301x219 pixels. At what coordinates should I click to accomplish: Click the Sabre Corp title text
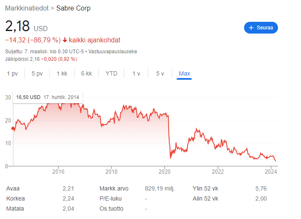pos(73,8)
